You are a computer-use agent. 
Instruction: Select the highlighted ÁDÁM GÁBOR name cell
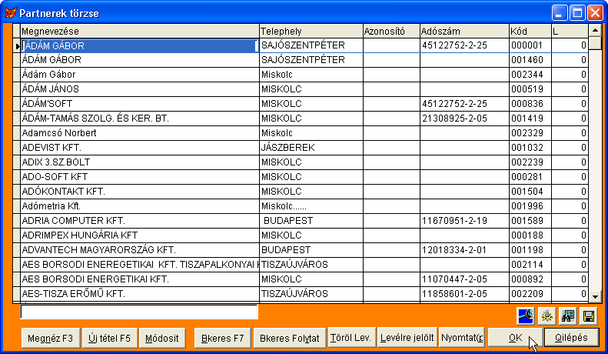(x=140, y=45)
